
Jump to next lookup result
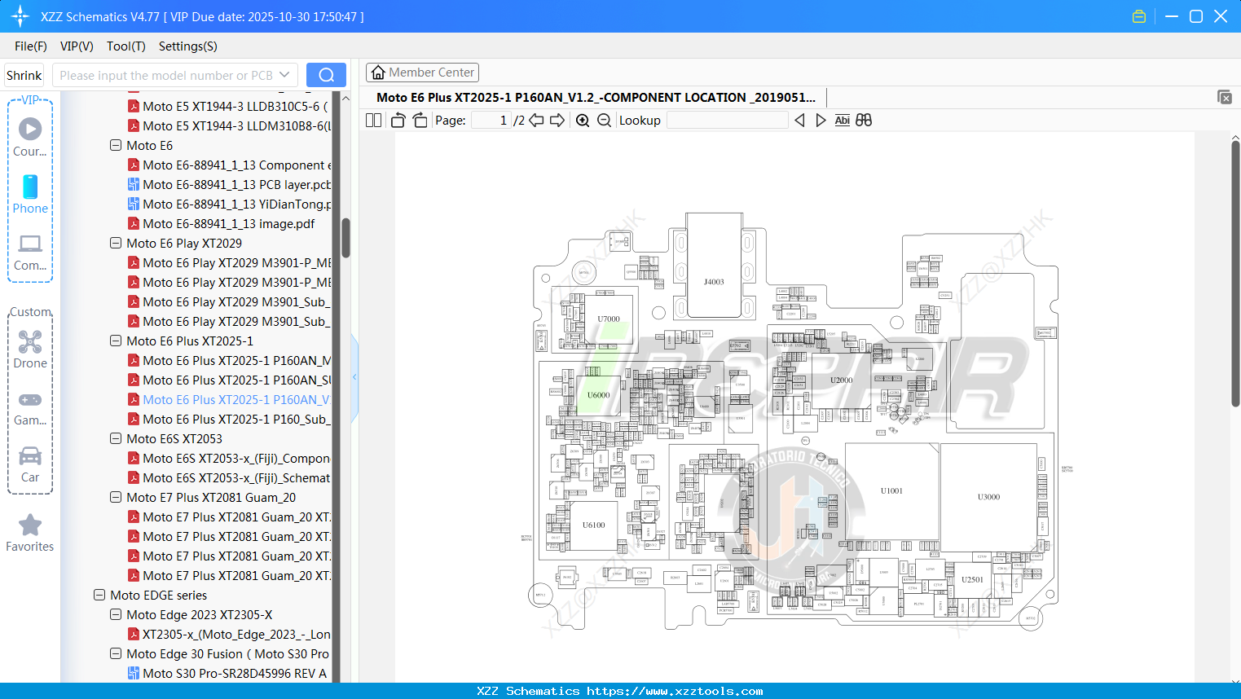coord(821,121)
